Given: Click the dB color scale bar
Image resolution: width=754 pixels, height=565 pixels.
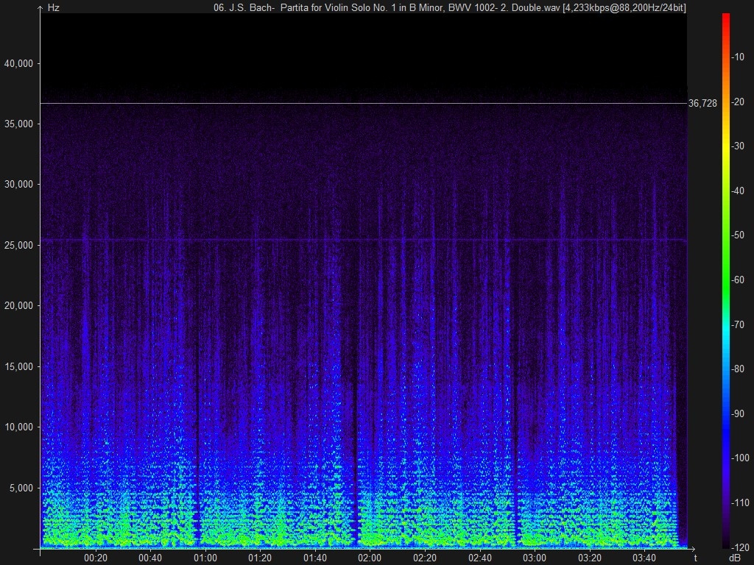Looking at the screenshot, I should pyautogui.click(x=725, y=280).
